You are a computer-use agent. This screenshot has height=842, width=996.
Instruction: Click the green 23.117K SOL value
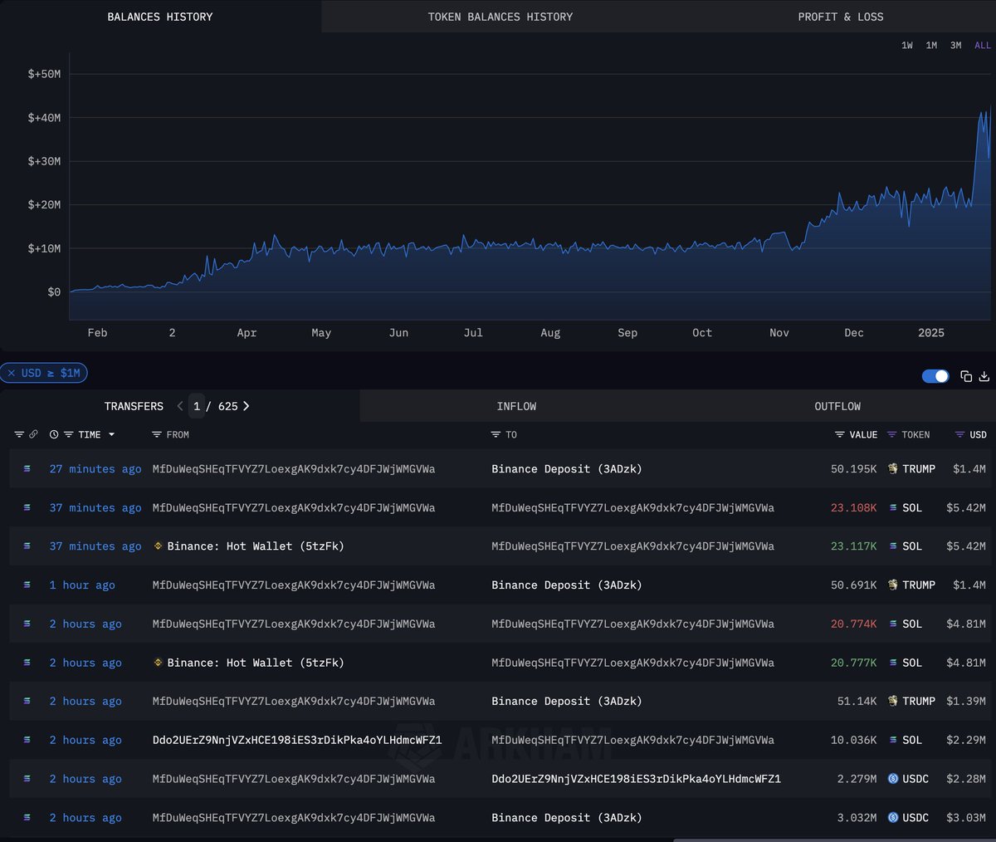click(x=853, y=546)
